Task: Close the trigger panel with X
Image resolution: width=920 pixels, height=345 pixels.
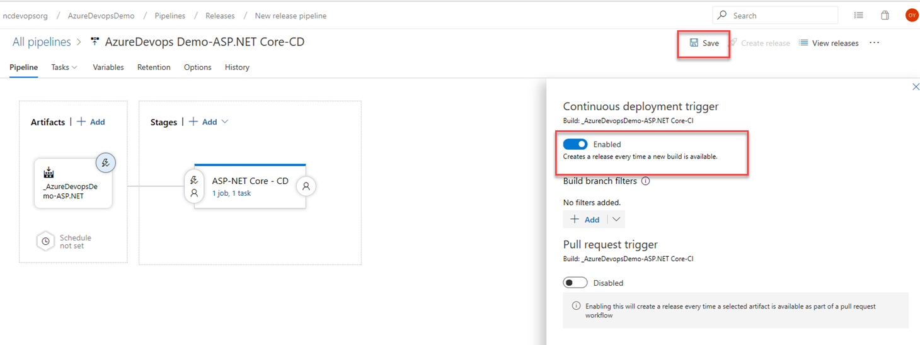Action: [x=916, y=87]
